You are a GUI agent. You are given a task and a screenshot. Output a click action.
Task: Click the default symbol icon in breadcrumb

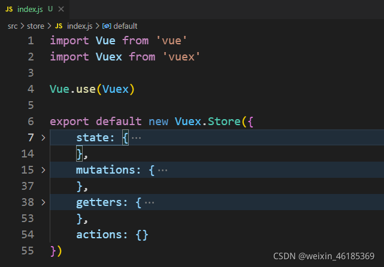[107, 26]
